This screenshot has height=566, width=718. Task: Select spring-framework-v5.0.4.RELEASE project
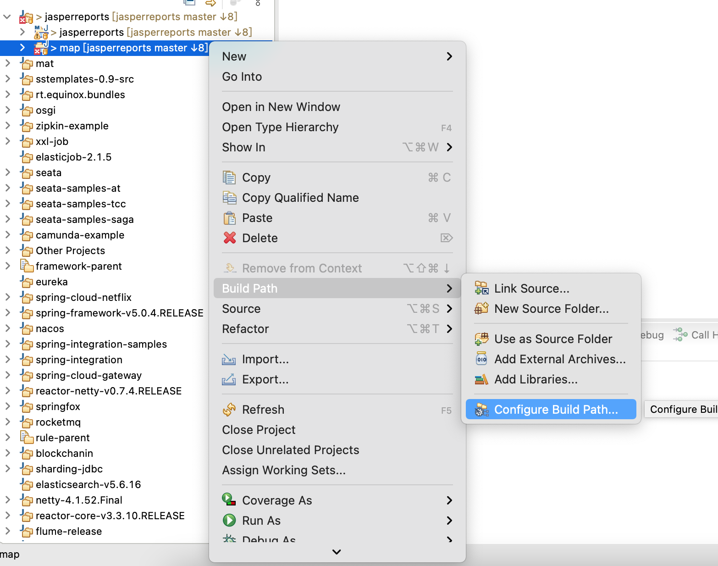119,313
